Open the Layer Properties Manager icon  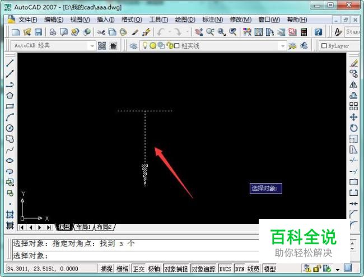(x=133, y=46)
